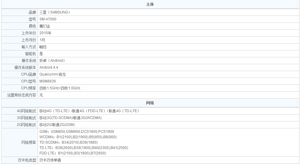The width and height of the screenshot is (300, 164).
Task: Select the brand value 三星（SAMSUNG）
Action: pyautogui.click(x=55, y=12)
